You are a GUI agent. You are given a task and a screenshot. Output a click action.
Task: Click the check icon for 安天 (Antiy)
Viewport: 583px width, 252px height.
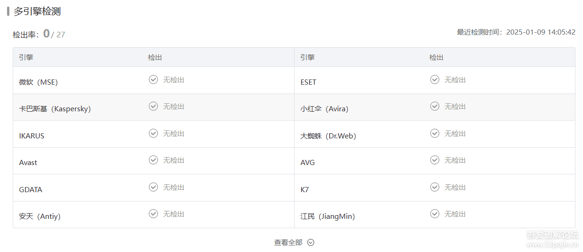pyautogui.click(x=153, y=214)
